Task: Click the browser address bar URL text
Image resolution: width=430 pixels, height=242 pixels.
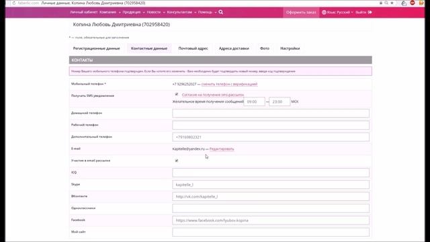Action: click(x=28, y=3)
